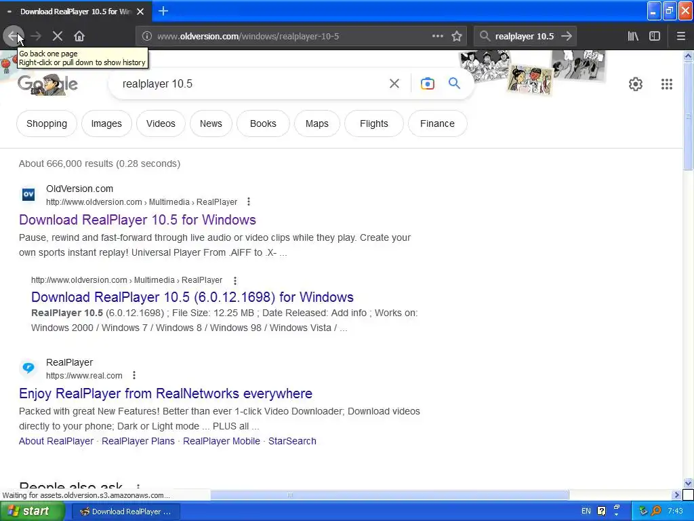Switch to Maps results
This screenshot has width=694, height=521.
point(317,123)
